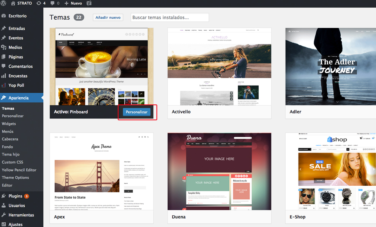Click the paintbrush icon beside Apariencia
Screen dimensions: 376x227
[x=3, y=98]
